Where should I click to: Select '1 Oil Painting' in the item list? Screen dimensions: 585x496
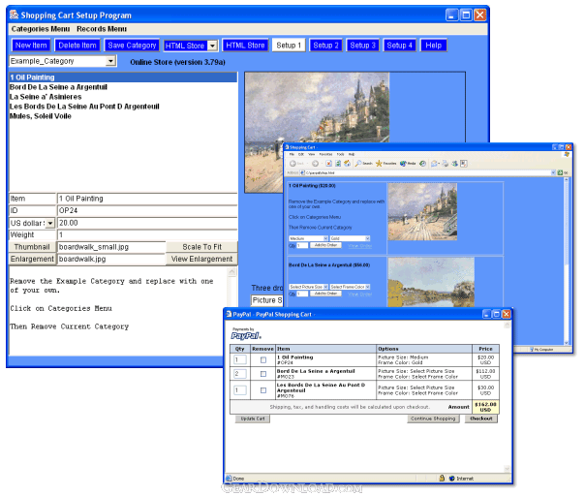[x=123, y=77]
